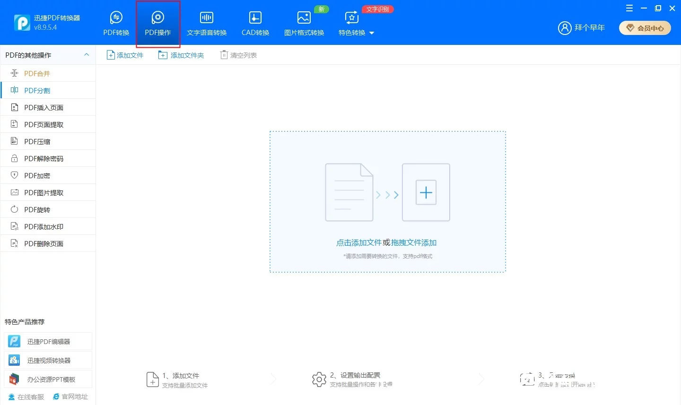Screen dimensions: 681x405
Task: Open 办公资源PPT模板 recommendation
Action: tap(48, 379)
